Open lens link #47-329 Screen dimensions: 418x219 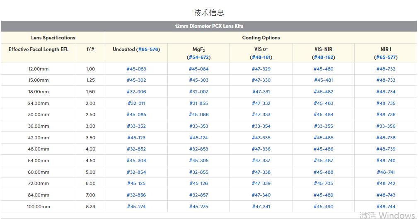tap(261, 69)
